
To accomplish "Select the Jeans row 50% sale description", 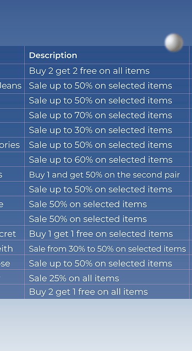I will coord(101,86).
